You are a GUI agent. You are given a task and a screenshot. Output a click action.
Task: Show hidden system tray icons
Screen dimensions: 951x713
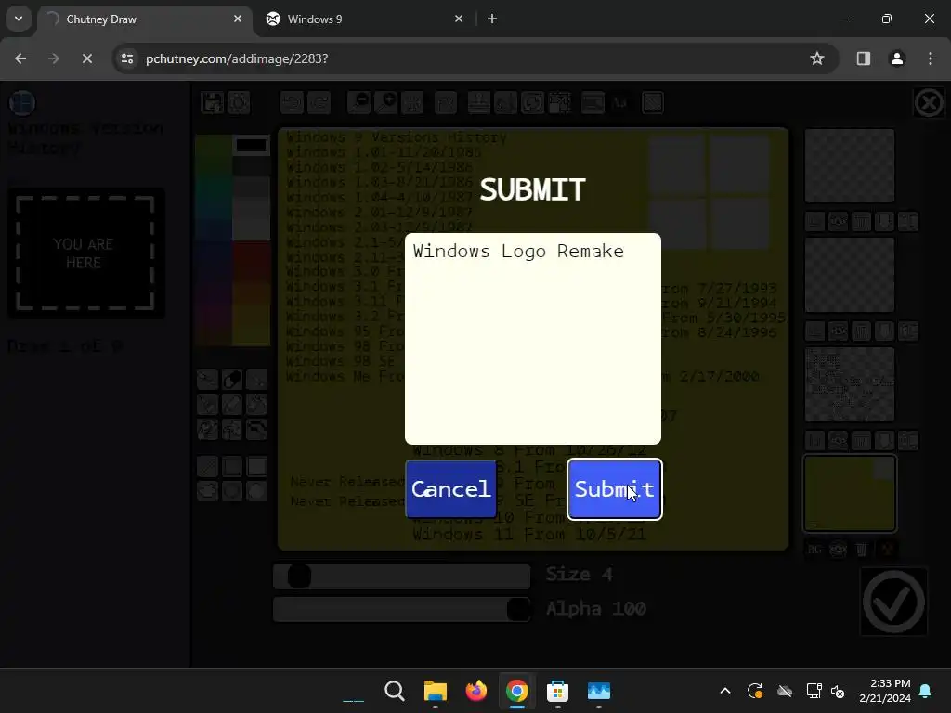724,691
